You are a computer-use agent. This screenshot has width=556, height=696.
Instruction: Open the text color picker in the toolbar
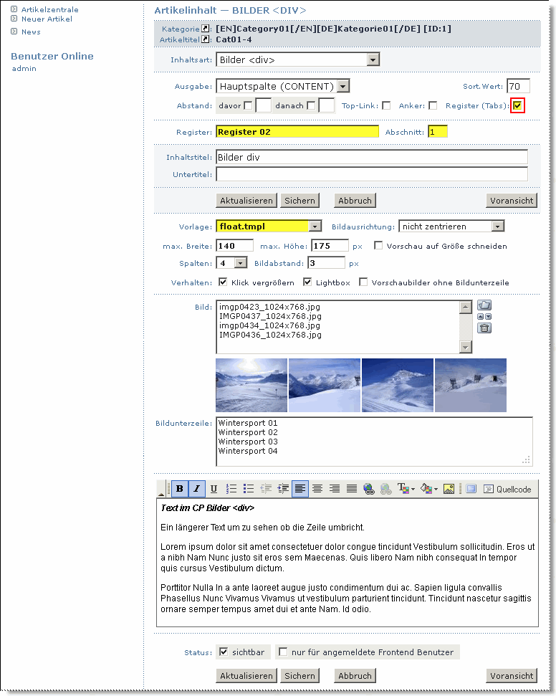click(406, 489)
